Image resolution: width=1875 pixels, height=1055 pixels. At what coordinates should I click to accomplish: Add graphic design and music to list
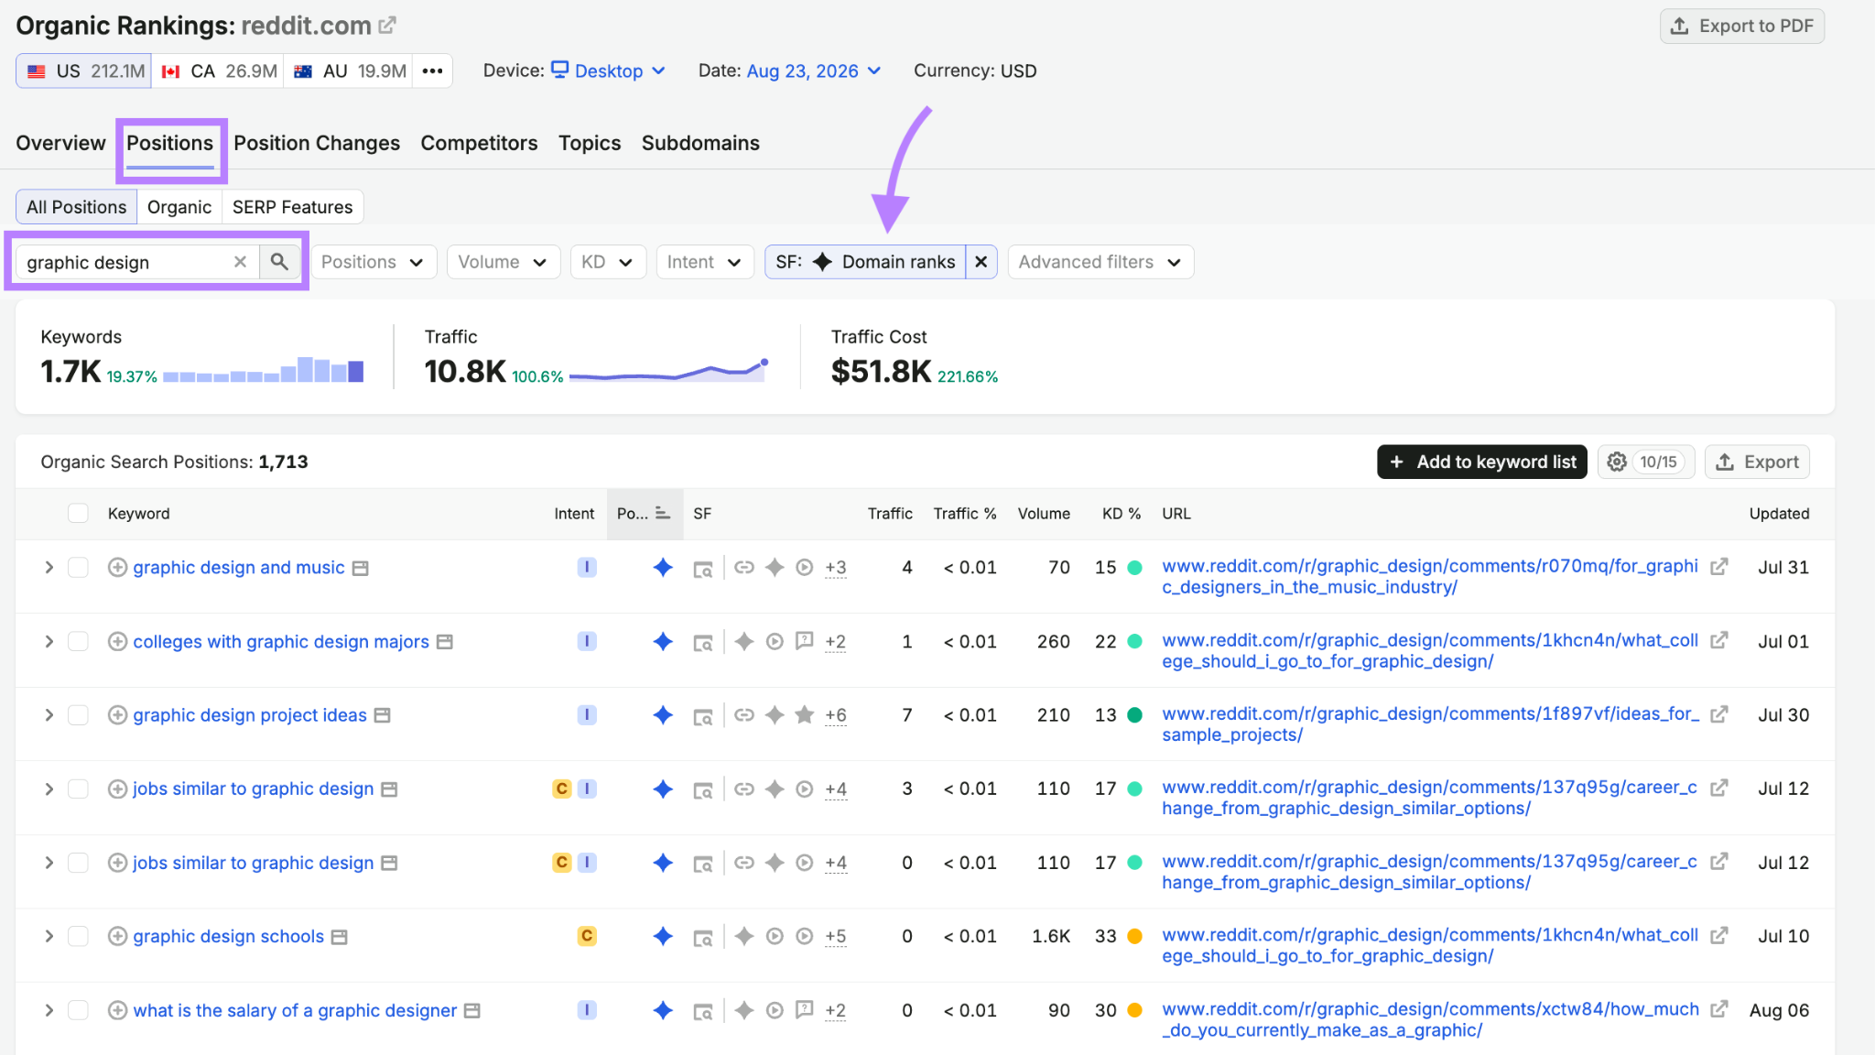click(117, 568)
